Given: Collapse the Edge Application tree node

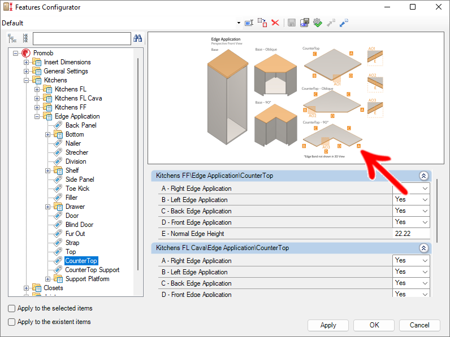Looking at the screenshot, I should point(37,116).
